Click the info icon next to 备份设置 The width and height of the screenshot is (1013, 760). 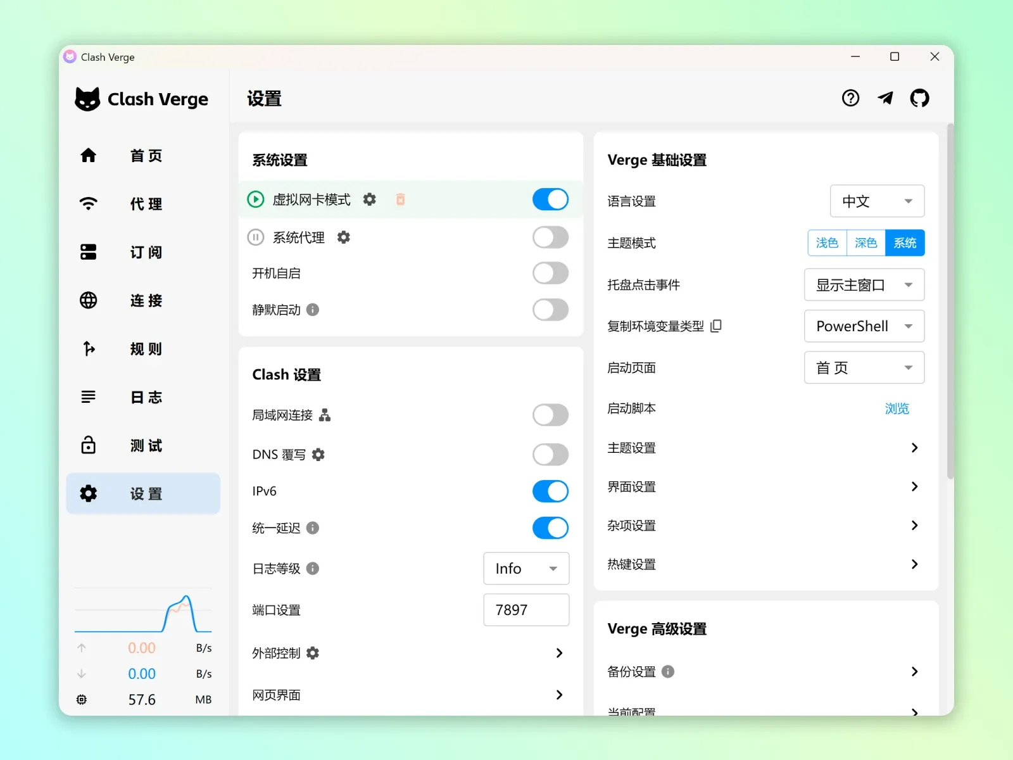pyautogui.click(x=668, y=671)
